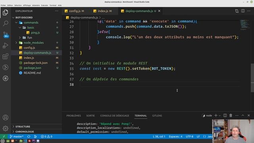The height and width of the screenshot is (143, 254).
Task: Split the terminal panel
Action: click(x=225, y=116)
